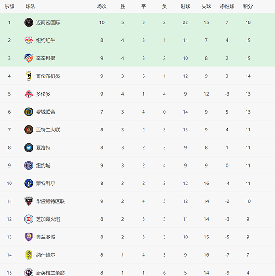The width and height of the screenshot is (275, 276).
Task: Click the 纽约城 team logo
Action: (x=28, y=165)
